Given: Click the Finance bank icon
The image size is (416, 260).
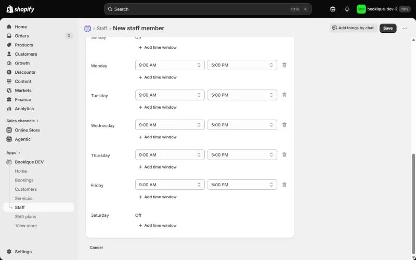Looking at the screenshot, I should click(9, 99).
